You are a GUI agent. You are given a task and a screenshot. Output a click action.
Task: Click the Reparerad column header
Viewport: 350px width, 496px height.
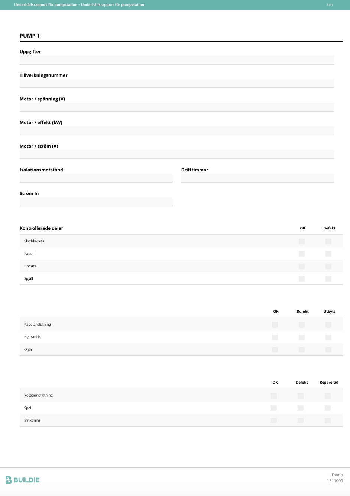pos(329,382)
